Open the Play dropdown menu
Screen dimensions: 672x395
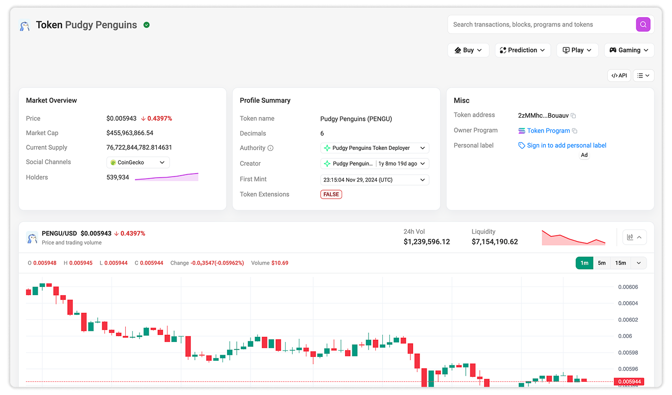click(577, 50)
